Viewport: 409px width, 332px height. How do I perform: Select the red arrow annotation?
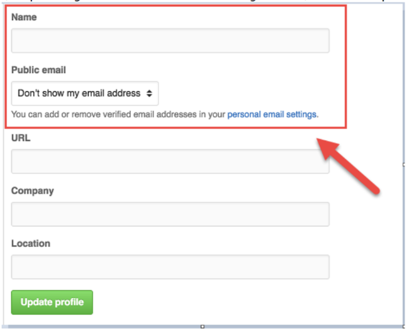348,166
